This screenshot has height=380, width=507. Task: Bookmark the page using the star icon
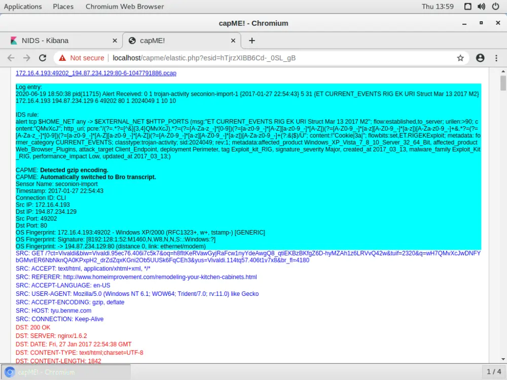click(460, 58)
